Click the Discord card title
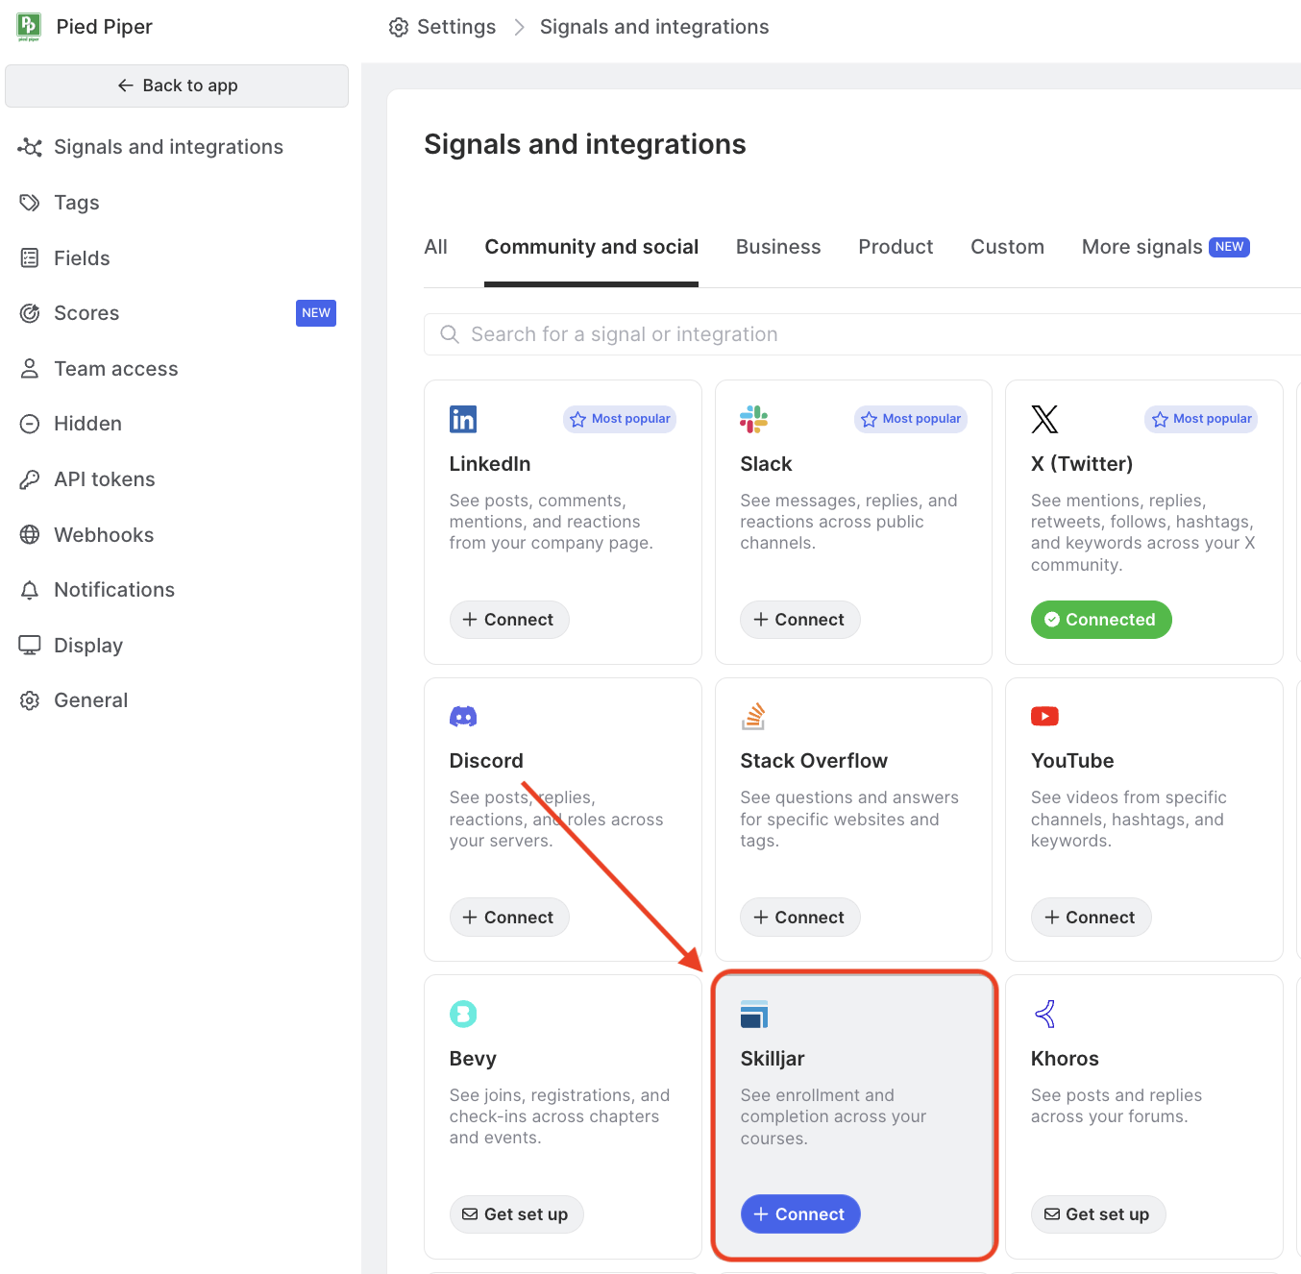The image size is (1301, 1274). coord(486,761)
